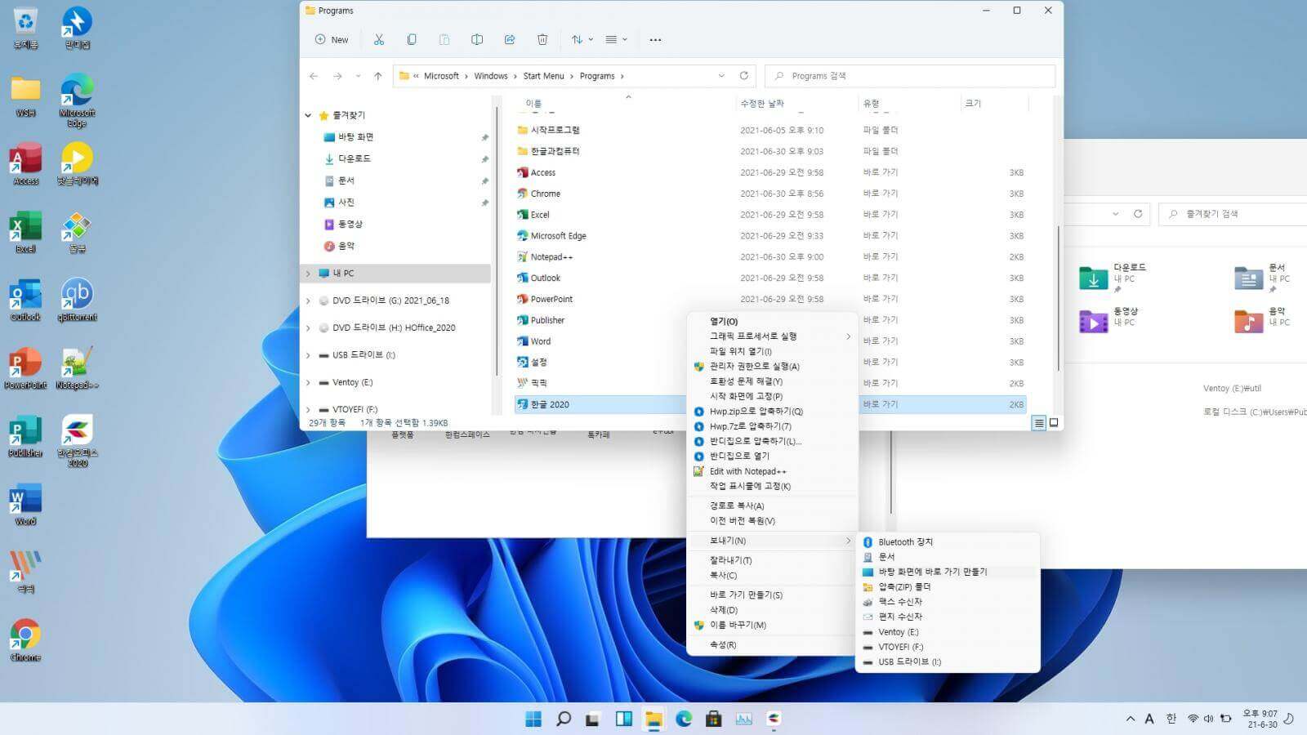Click the Up one level arrow
The height and width of the screenshot is (735, 1307).
[x=377, y=76]
